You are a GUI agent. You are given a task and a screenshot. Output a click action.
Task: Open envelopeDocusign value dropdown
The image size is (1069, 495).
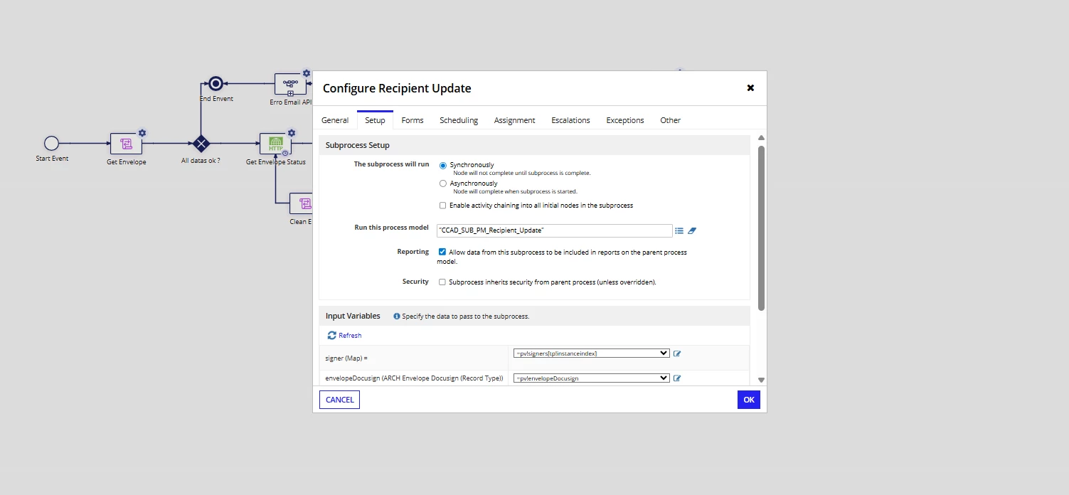(591, 378)
